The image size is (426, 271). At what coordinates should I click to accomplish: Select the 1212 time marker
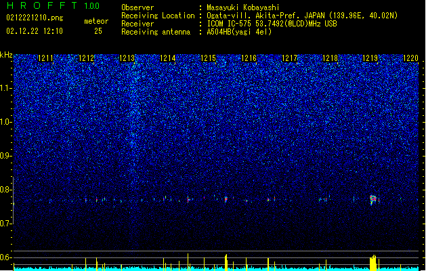(86, 58)
